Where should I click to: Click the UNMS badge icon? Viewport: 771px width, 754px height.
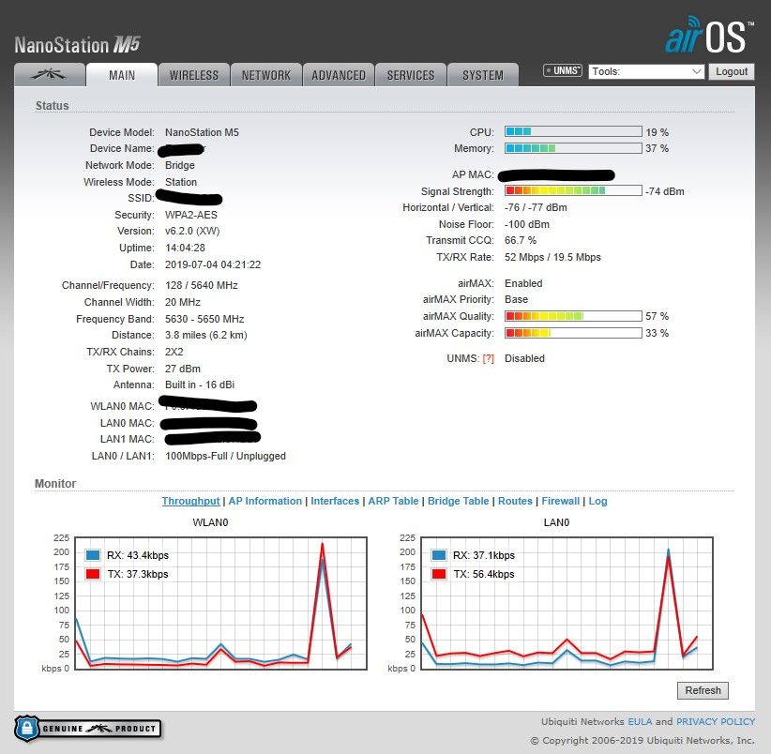point(563,71)
